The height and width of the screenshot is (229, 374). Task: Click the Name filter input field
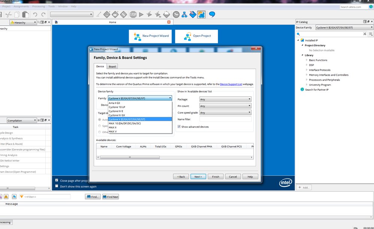(225, 119)
